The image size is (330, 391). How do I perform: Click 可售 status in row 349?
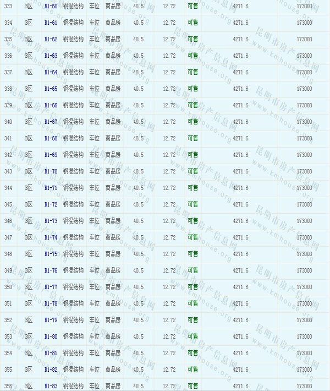tap(193, 271)
